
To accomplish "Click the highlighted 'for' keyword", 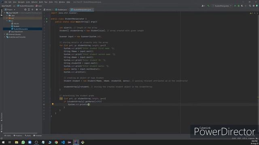I will [61, 98].
